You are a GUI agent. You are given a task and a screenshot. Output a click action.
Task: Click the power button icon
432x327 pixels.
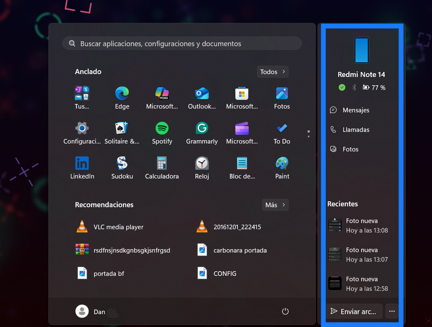tap(285, 311)
